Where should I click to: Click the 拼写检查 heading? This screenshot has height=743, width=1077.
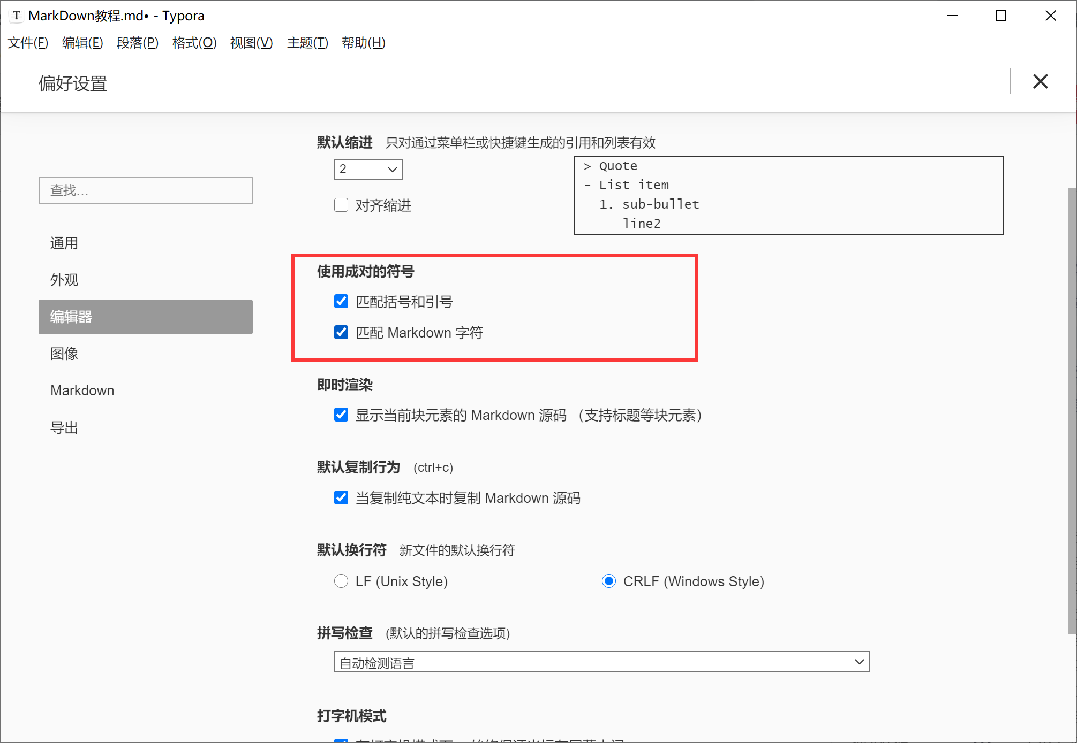pyautogui.click(x=344, y=633)
